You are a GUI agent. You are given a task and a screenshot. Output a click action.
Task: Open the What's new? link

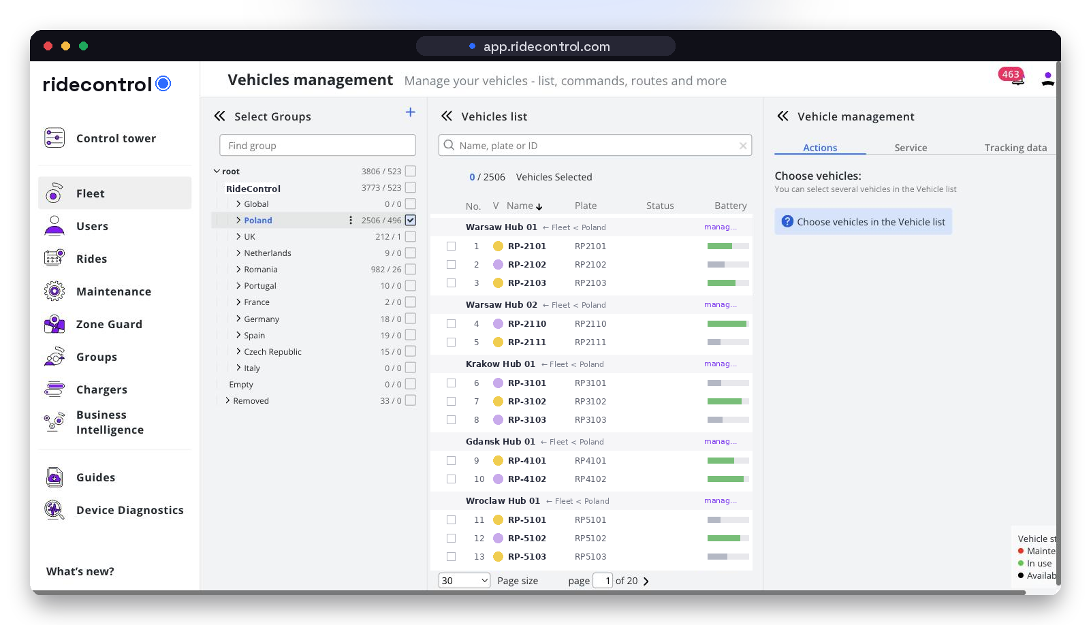point(80,571)
